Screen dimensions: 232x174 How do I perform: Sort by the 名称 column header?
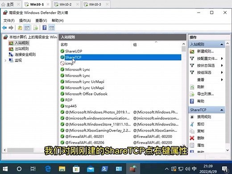click(x=95, y=45)
